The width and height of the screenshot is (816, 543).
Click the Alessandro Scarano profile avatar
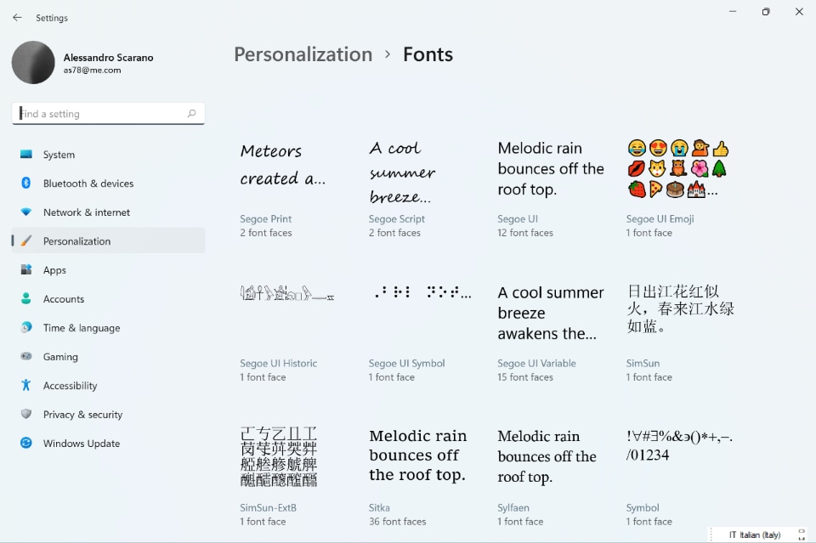[x=33, y=63]
